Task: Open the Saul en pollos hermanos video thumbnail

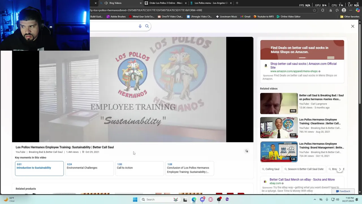Action: click(279, 103)
